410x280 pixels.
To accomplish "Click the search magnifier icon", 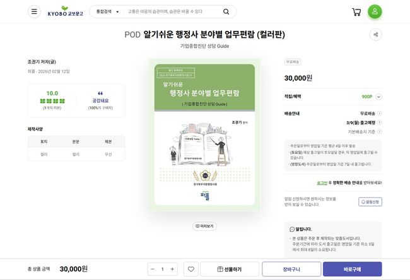I will (x=226, y=11).
